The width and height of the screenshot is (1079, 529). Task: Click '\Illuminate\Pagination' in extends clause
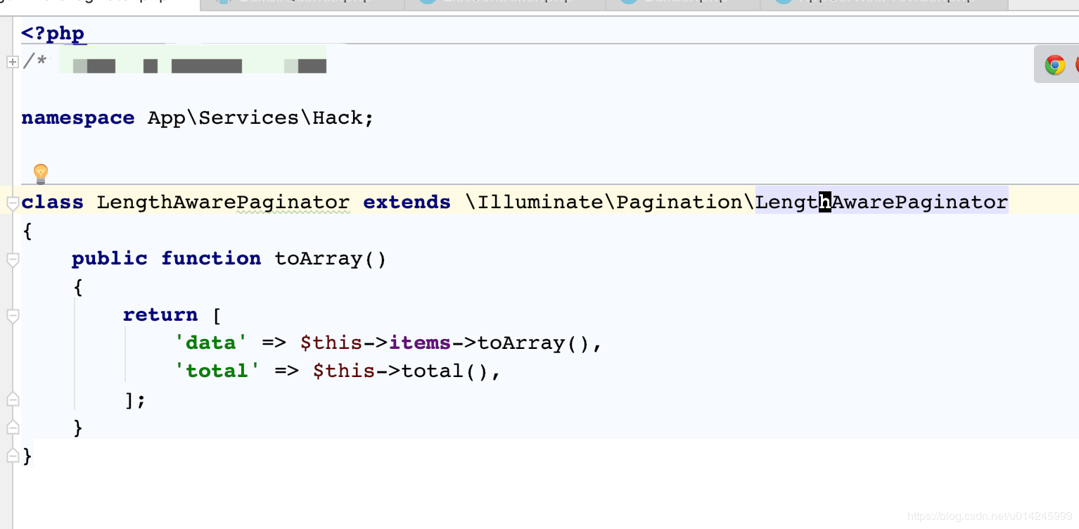(604, 203)
